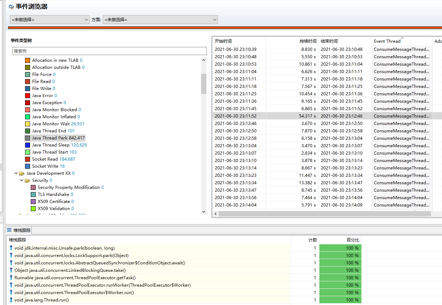The image size is (442, 305).
Task: Open the 方面 aspect dropdown
Action: pyautogui.click(x=160, y=20)
